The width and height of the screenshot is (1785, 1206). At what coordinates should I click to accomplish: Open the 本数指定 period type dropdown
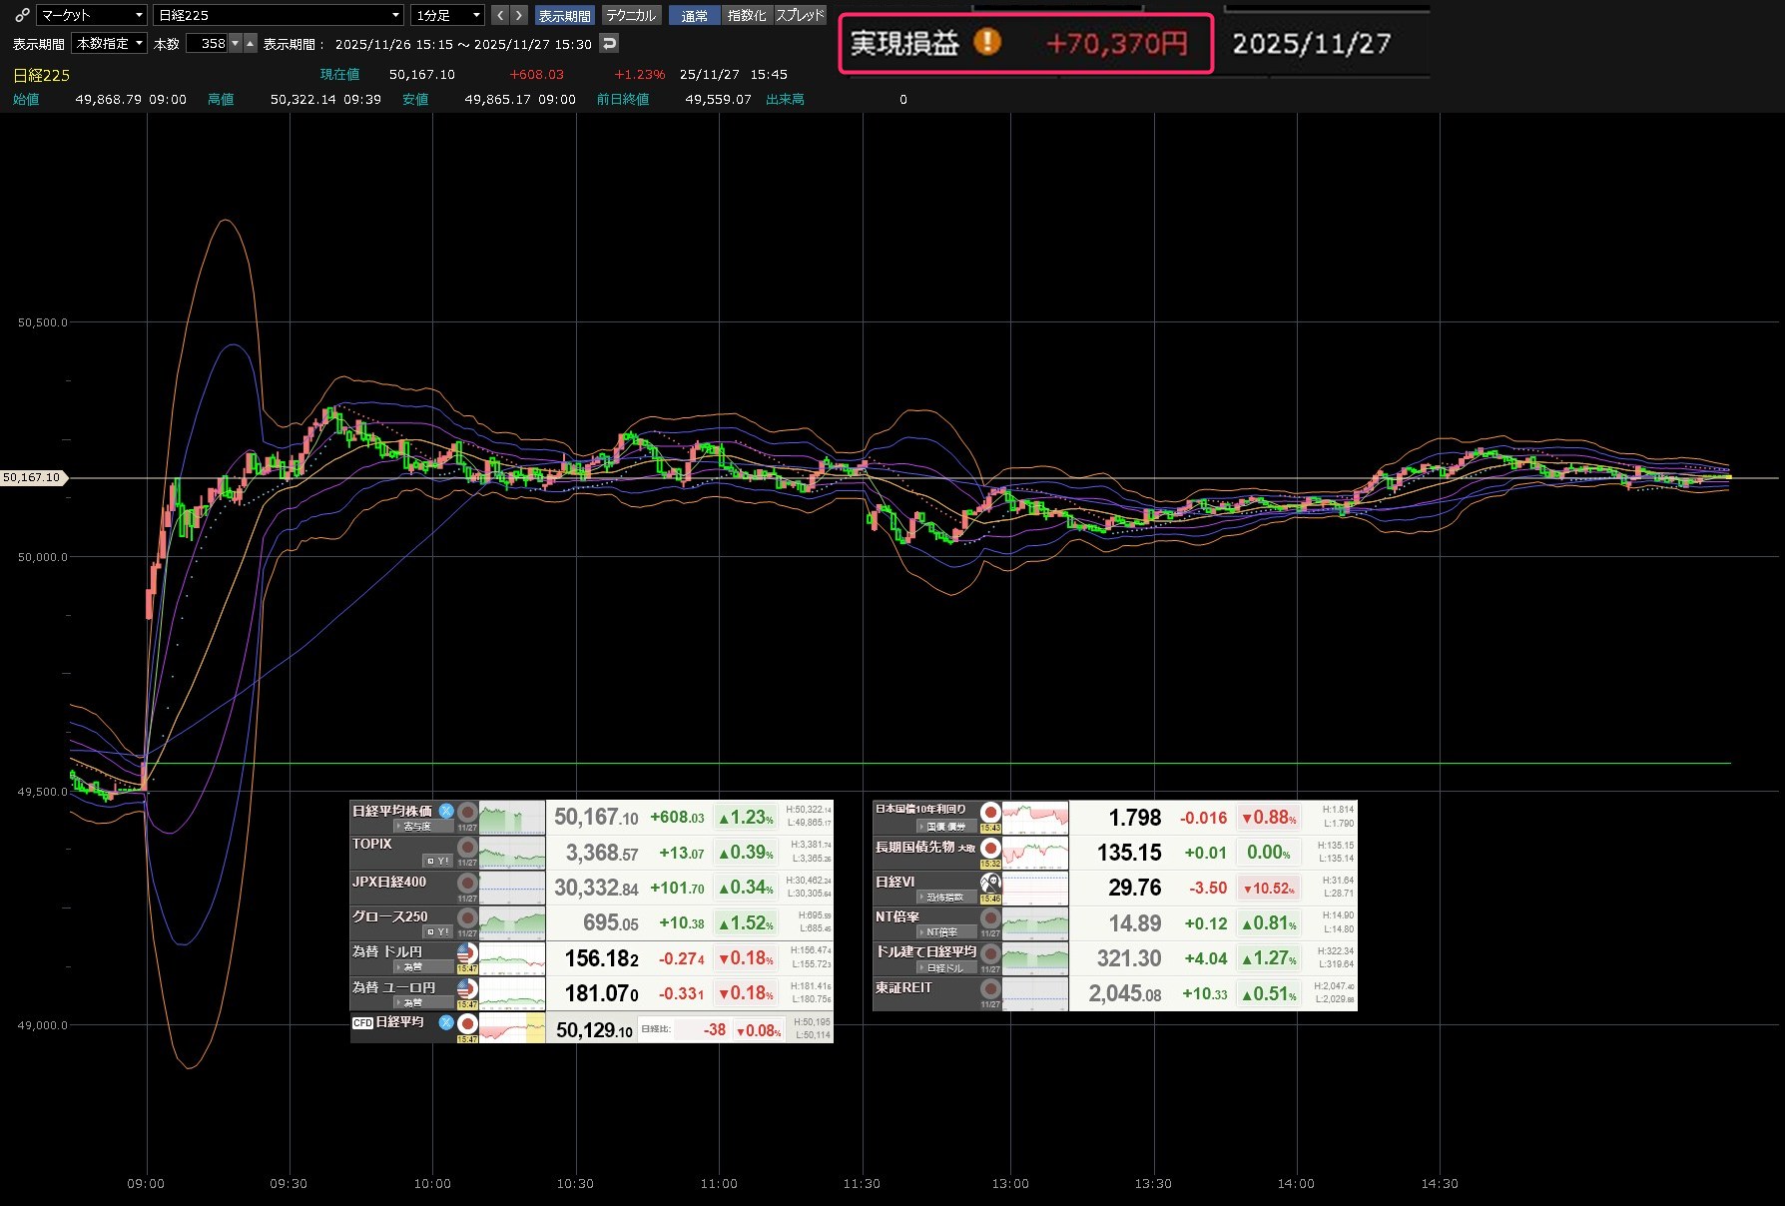pyautogui.click(x=110, y=43)
